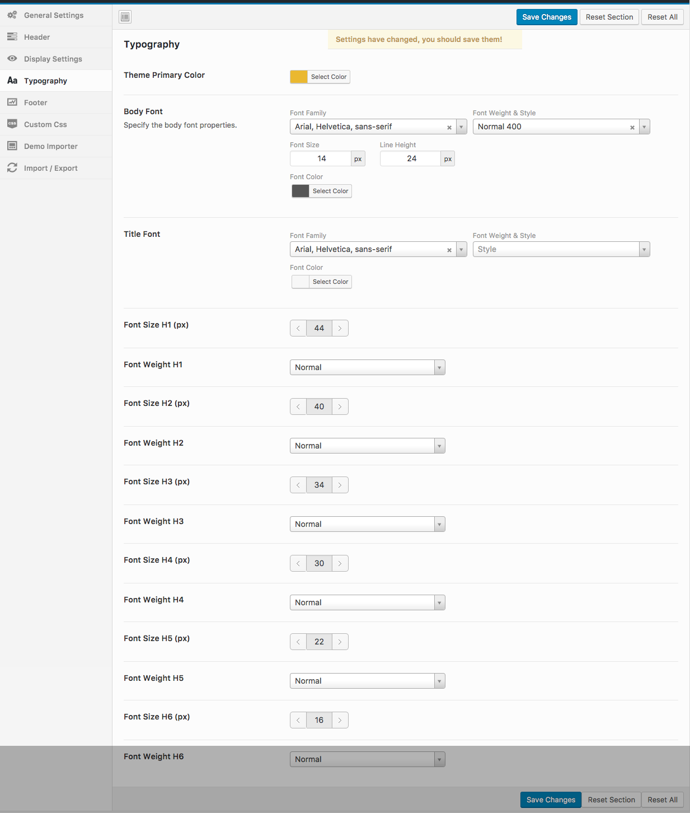Screen dimensions: 690x813
Task: Clear the Normal 400 font weight
Action: coord(632,127)
